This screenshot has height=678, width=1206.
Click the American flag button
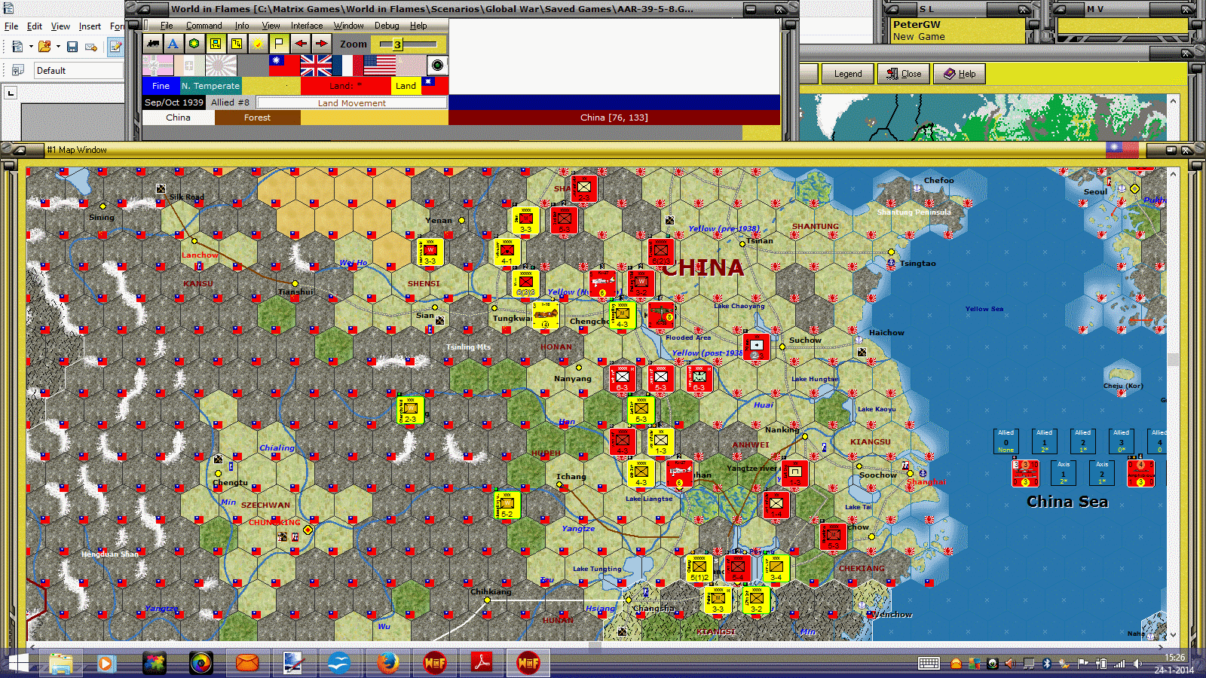(378, 66)
